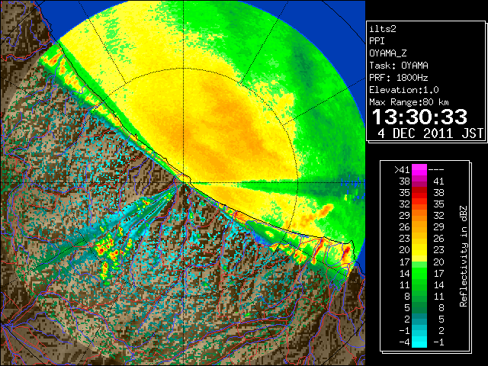
Task: Click the date '4 DEC 2011 JST'
Action: 430,133
